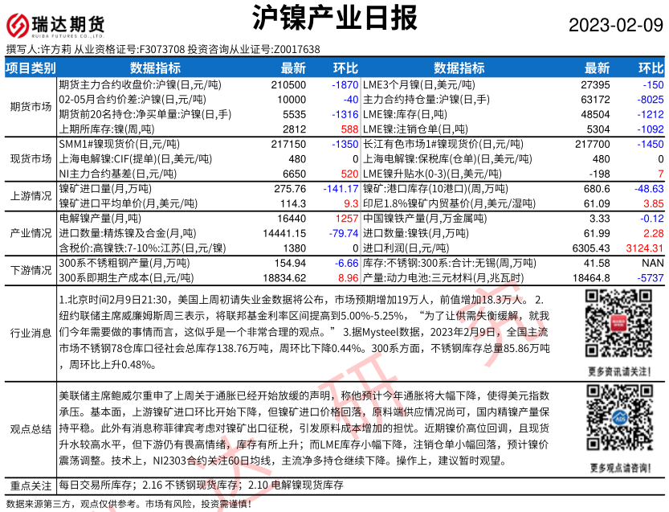Click the 观点总结 section label
The image size is (669, 512).
coord(31,428)
